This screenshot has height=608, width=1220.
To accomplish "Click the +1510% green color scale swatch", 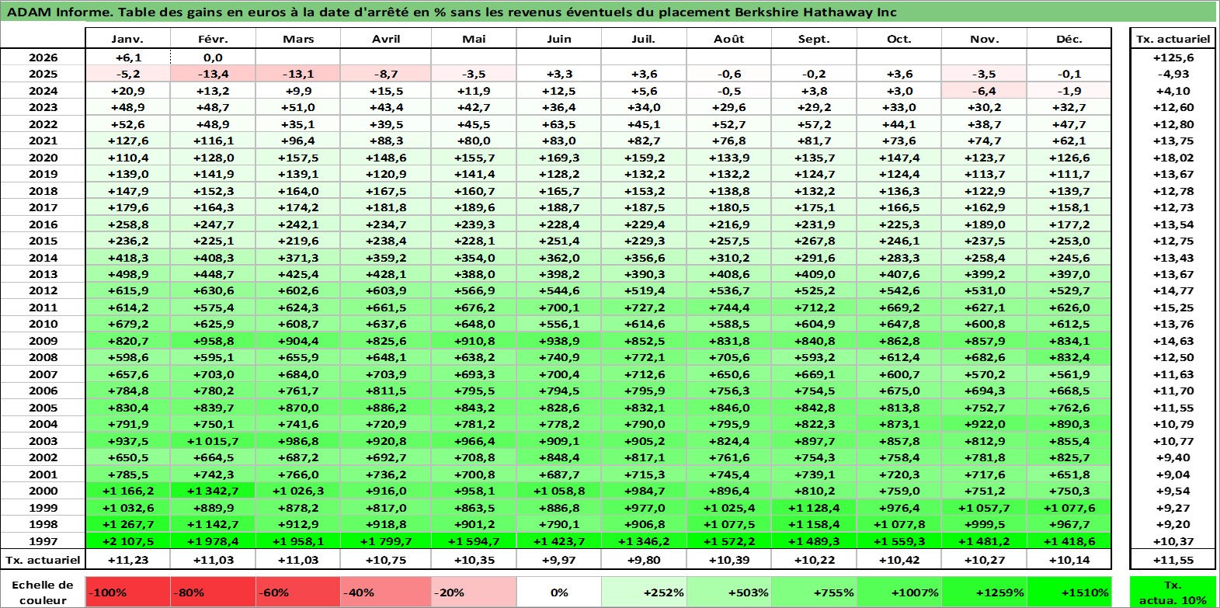I will [x=1069, y=592].
